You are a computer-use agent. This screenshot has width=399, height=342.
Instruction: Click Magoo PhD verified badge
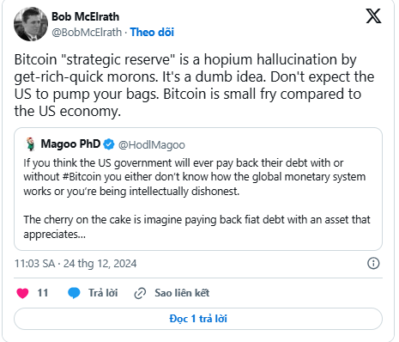tap(109, 144)
